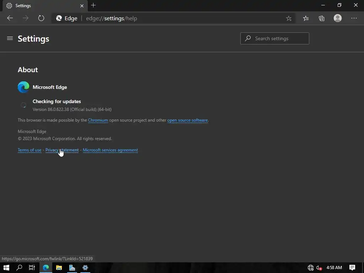Open the open source software link
Image resolution: width=364 pixels, height=273 pixels.
point(187,120)
